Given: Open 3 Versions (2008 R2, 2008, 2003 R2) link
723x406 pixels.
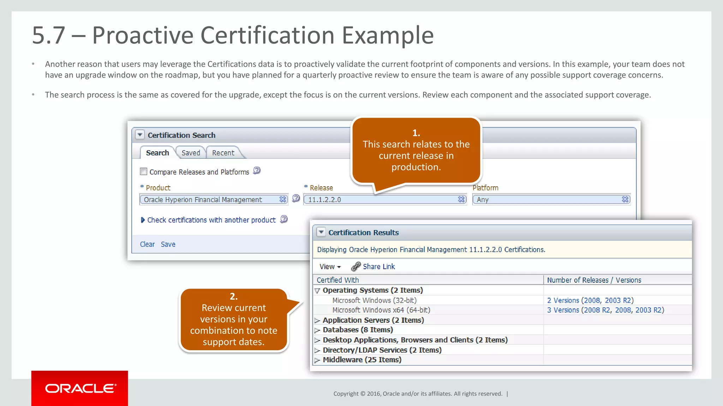Looking at the screenshot, I should click(605, 310).
